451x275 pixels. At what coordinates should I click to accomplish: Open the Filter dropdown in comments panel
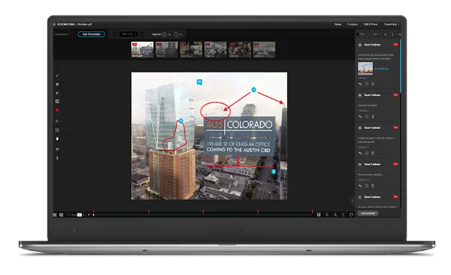coord(363,34)
